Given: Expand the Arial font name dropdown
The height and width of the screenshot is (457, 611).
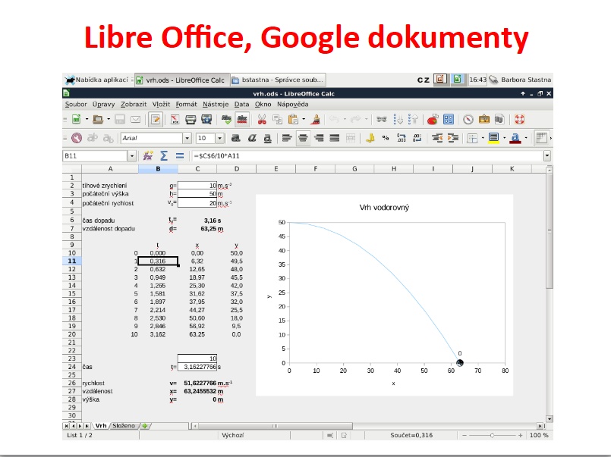Looking at the screenshot, I should [187, 138].
